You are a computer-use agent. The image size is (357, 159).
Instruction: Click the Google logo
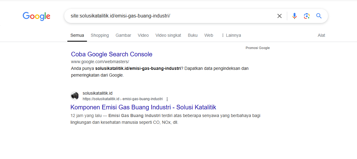coord(36,16)
